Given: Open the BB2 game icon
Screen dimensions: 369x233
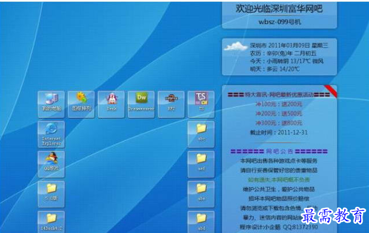Looking at the screenshot, I should (171, 104).
